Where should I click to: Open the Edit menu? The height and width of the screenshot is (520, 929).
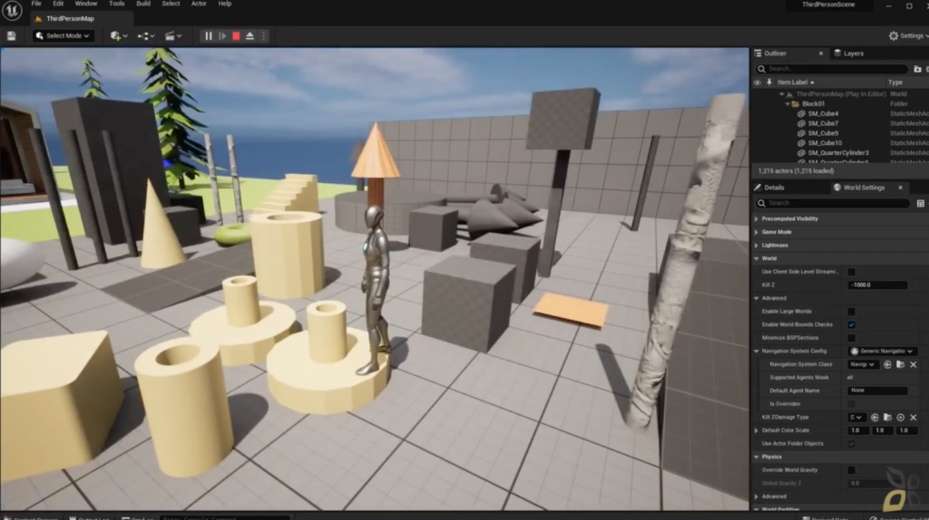tap(58, 4)
